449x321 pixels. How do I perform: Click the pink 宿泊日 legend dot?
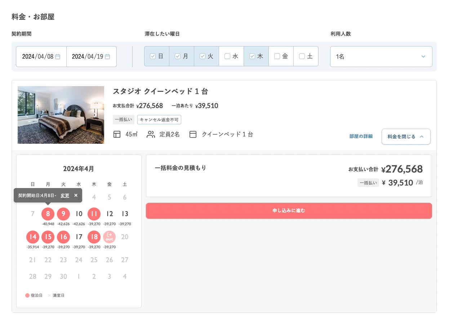[x=27, y=295]
